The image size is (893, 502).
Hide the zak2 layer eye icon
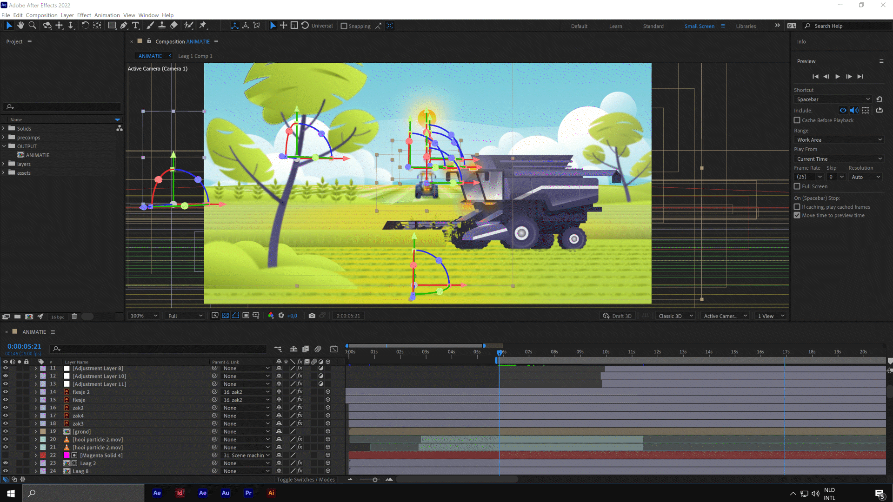(x=6, y=408)
